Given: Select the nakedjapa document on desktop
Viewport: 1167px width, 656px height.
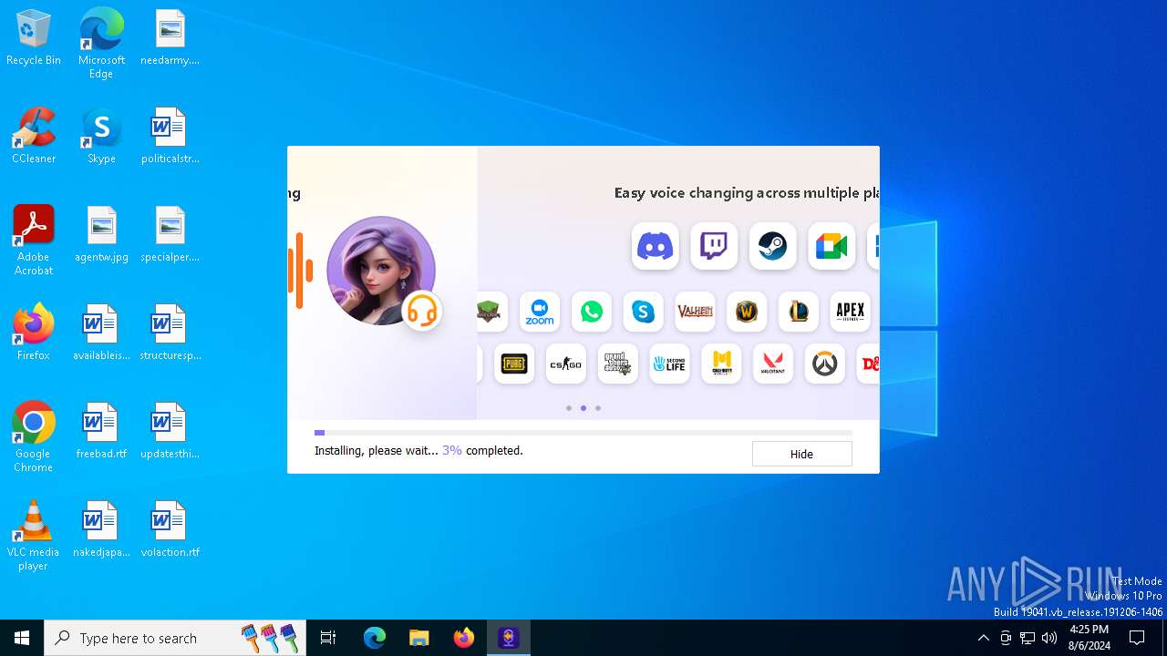Looking at the screenshot, I should tap(101, 530).
